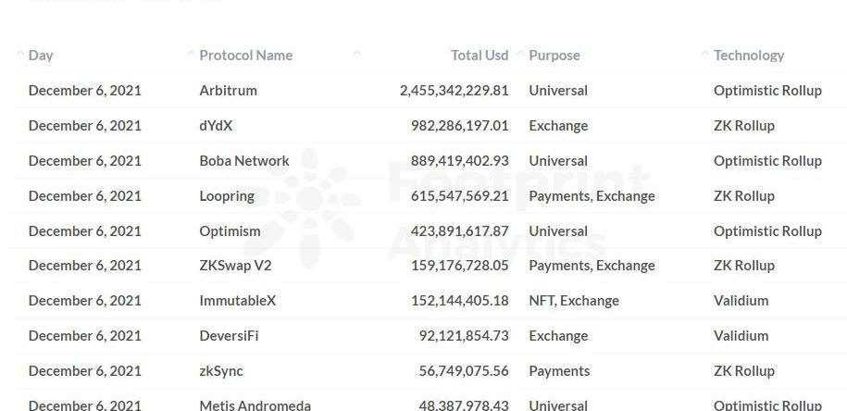Click the Purpose column header text
Screen dimensions: 847x411
coord(554,56)
